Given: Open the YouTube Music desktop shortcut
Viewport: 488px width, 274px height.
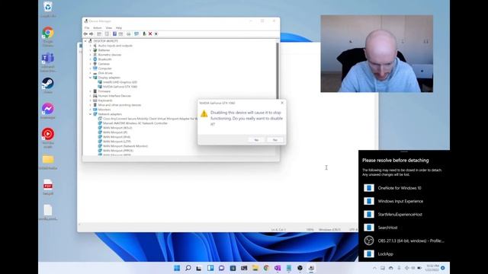Looking at the screenshot, I should [48, 138].
